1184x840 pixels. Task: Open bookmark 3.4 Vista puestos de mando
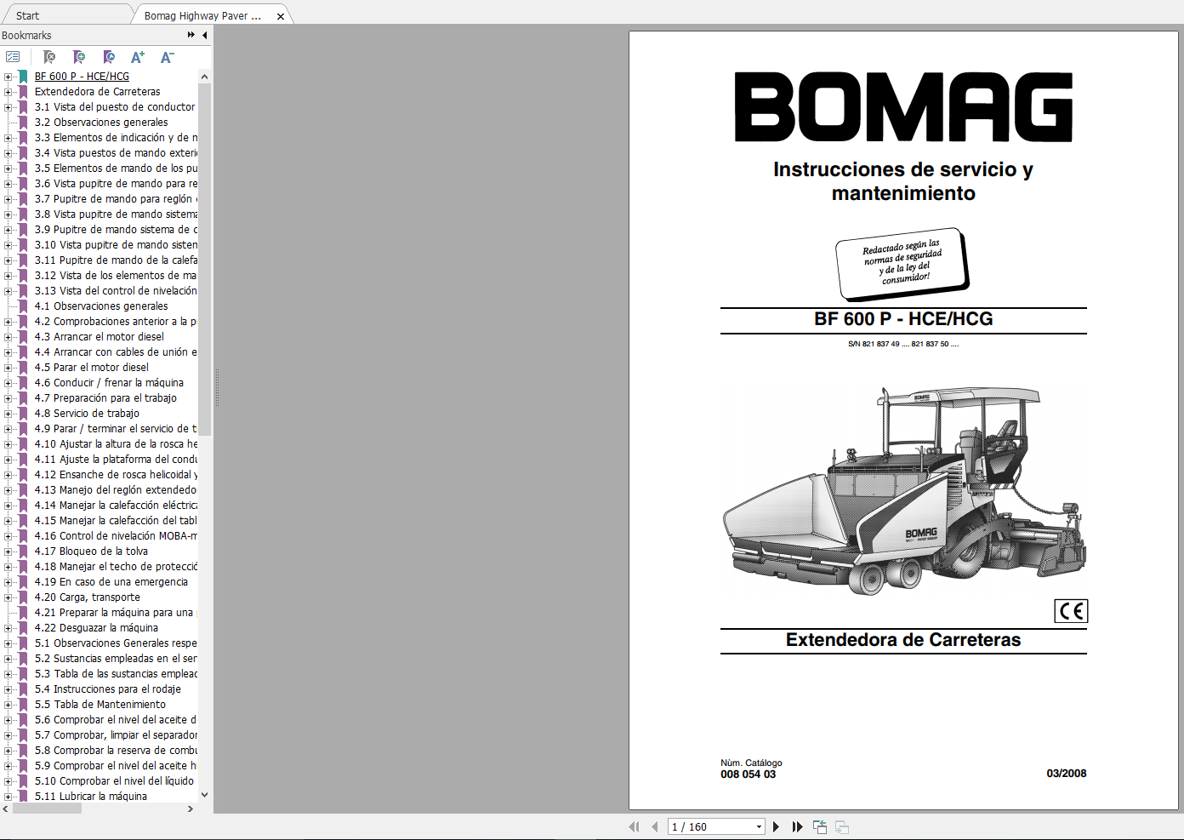(x=116, y=153)
